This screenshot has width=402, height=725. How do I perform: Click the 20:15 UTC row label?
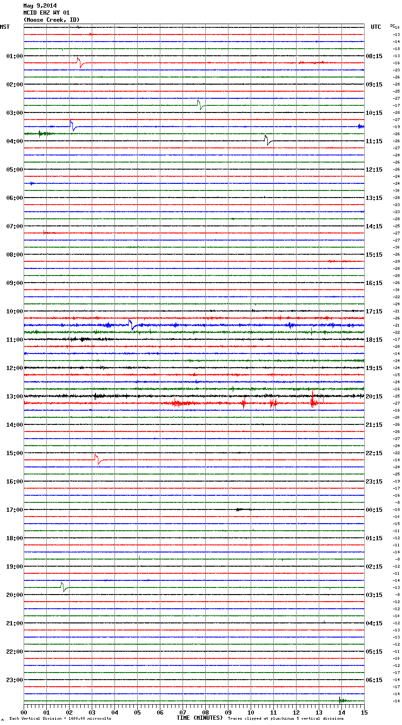(374, 396)
